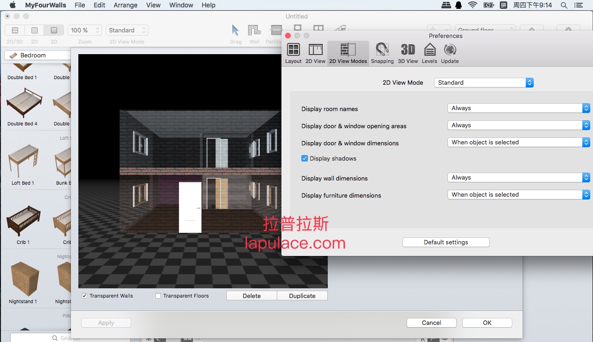Switch to combined 2D/3D view
Viewport: 593px width, 342px height.
click(x=15, y=30)
